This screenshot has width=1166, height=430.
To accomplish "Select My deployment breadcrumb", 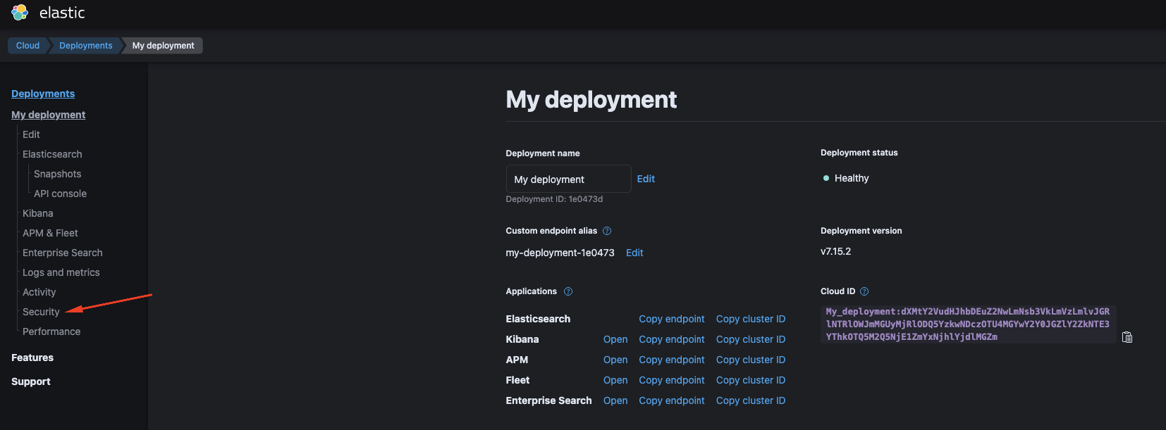I will (163, 46).
